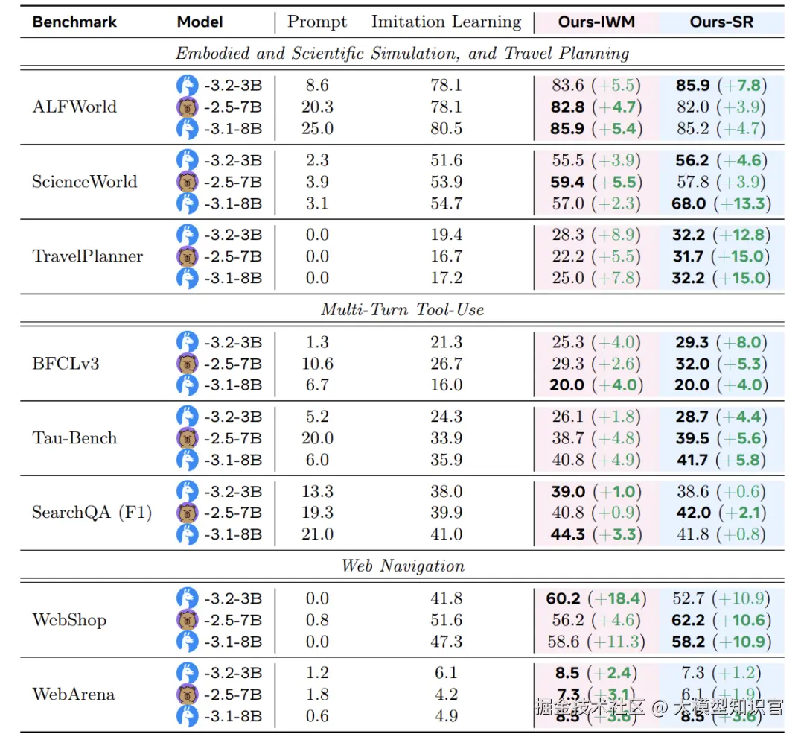Select the "ScienceWorld" benchmark label

pyautogui.click(x=85, y=182)
